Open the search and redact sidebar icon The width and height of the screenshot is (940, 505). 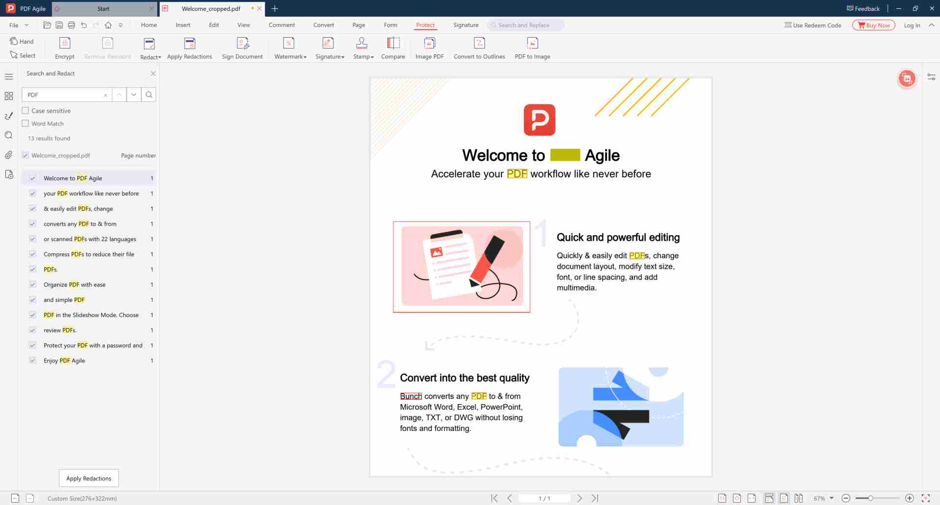(9, 174)
